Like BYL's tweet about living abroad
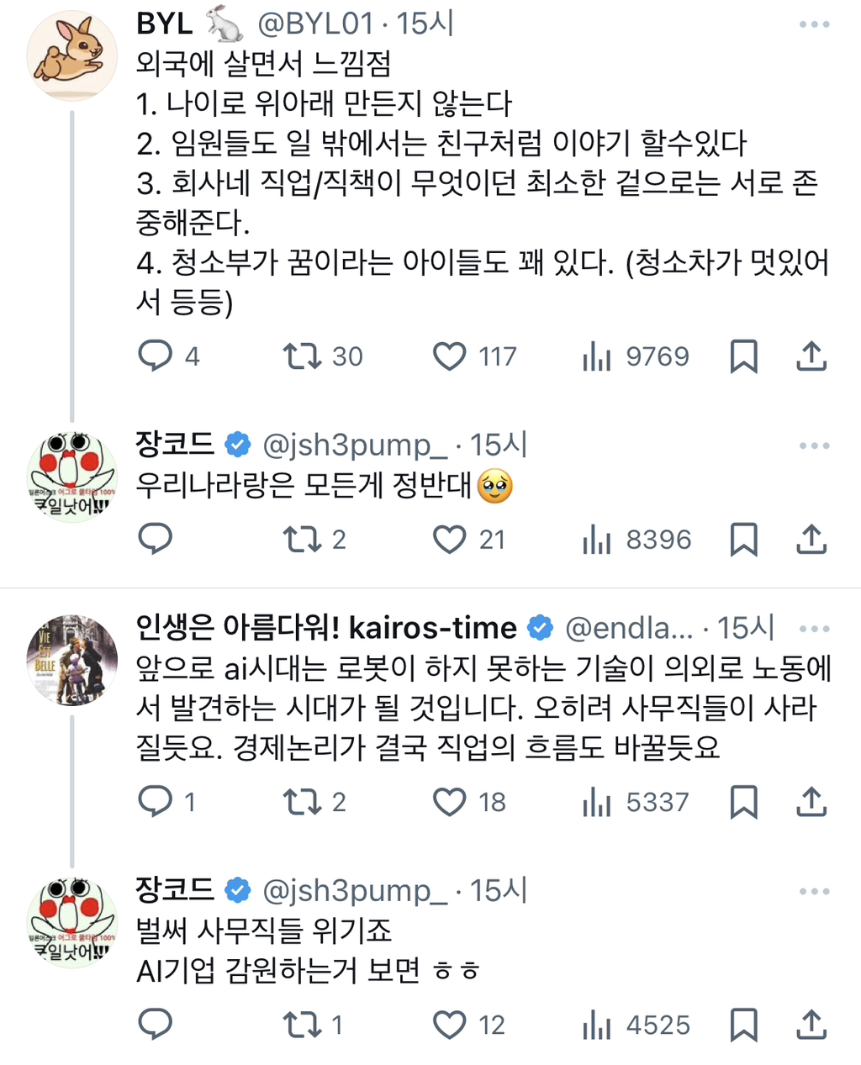Image resolution: width=861 pixels, height=1065 pixels. tap(451, 356)
